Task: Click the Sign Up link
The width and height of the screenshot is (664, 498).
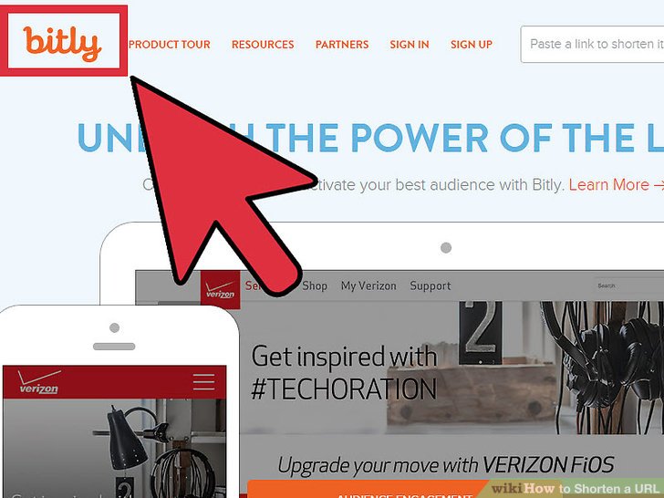Action: tap(472, 45)
